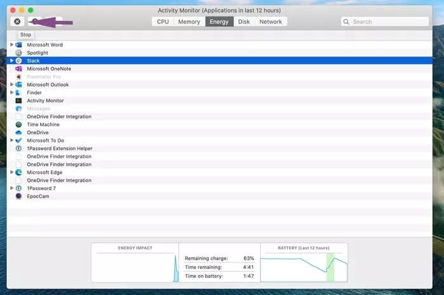Viewport: 444px width, 295px height.
Task: Select the Microsoft Outlook row
Action: (x=48, y=85)
